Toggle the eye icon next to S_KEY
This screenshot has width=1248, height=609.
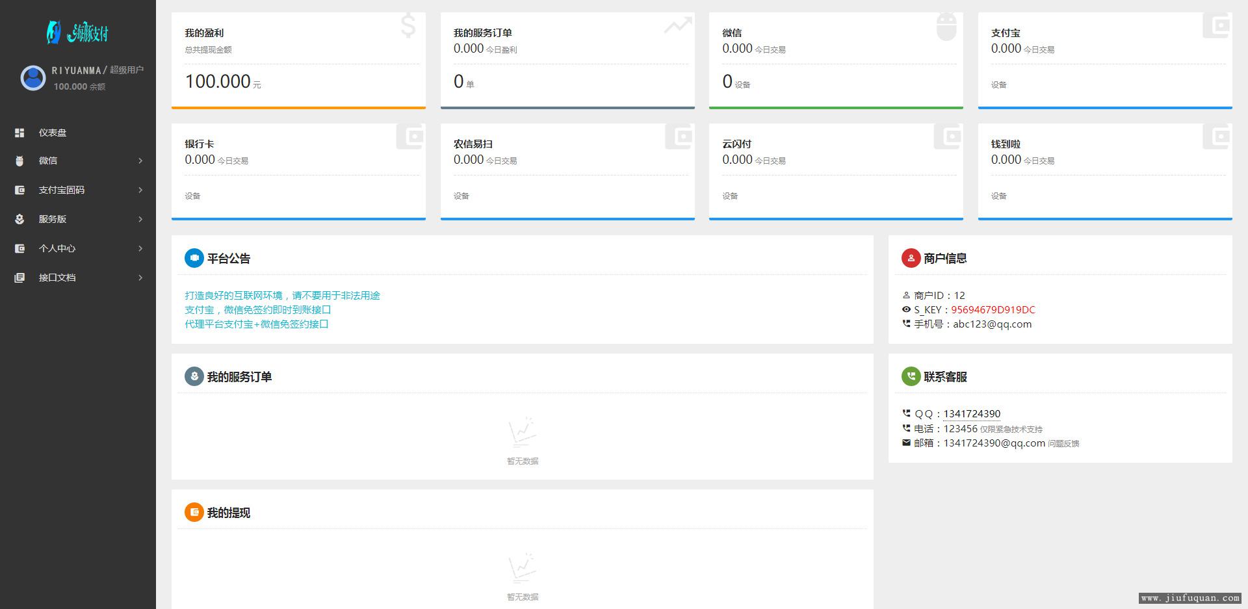906,309
